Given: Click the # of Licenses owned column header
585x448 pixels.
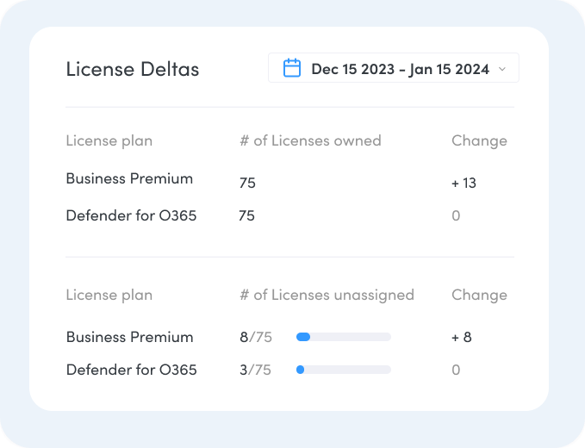Looking at the screenshot, I should click(x=310, y=140).
